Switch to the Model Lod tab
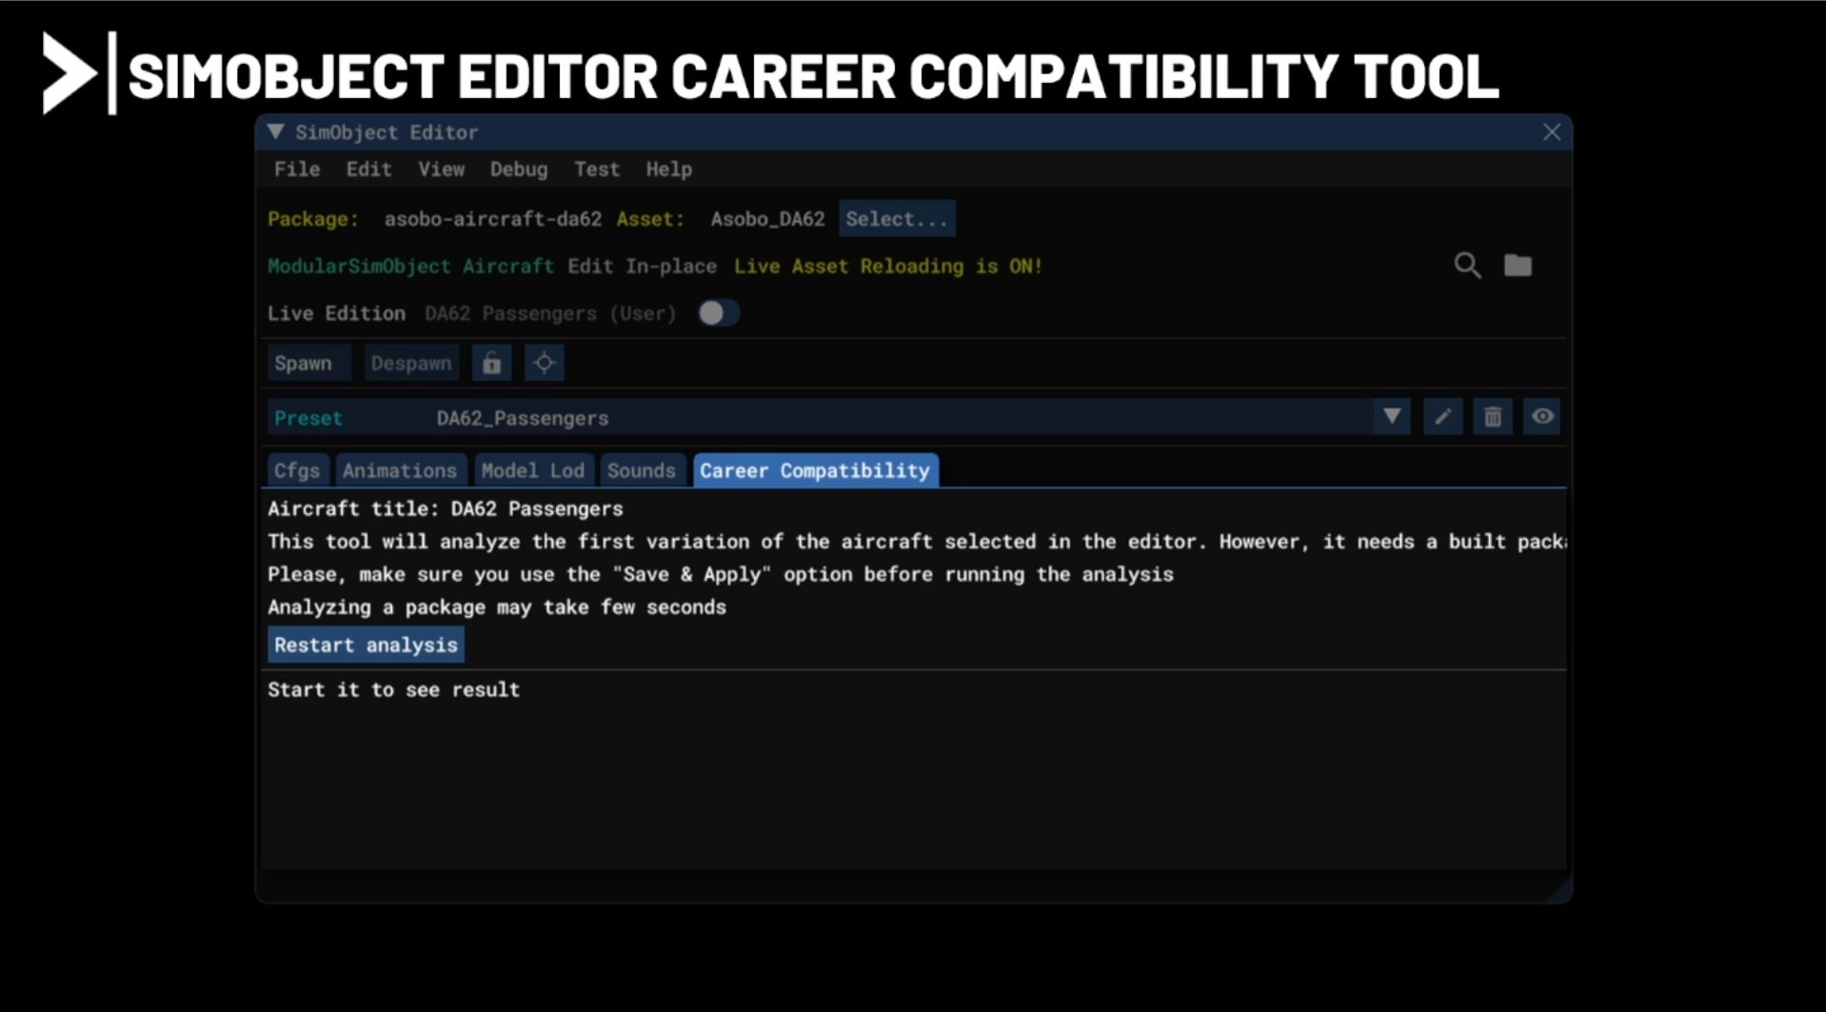 [532, 470]
